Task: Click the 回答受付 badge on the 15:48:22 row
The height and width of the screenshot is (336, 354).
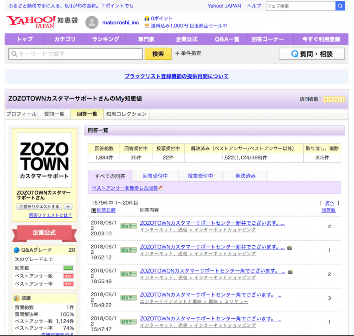Action: coord(129,298)
